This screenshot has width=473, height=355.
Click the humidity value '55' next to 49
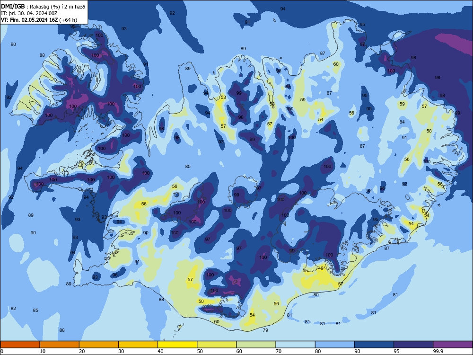point(305,270)
